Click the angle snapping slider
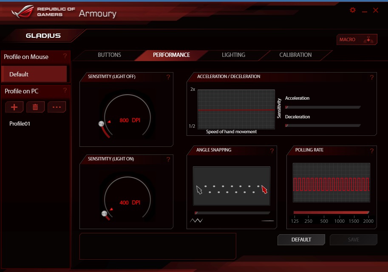Screen dimensions: 388x272 [x=232, y=213]
